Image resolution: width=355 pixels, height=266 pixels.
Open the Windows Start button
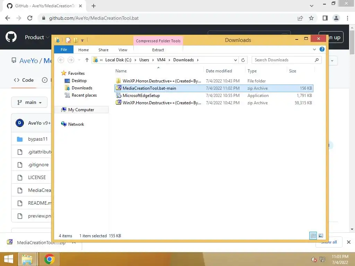pos(9,259)
